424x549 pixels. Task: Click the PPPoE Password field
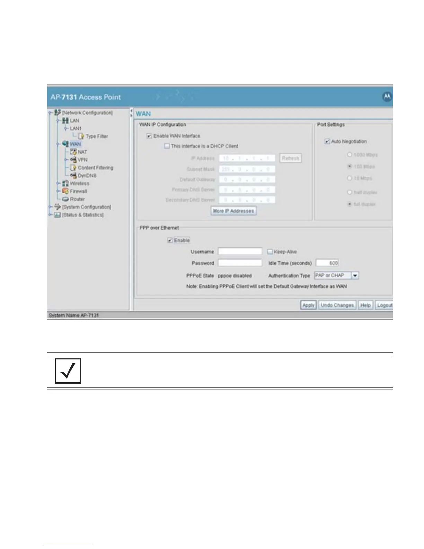[x=240, y=263]
